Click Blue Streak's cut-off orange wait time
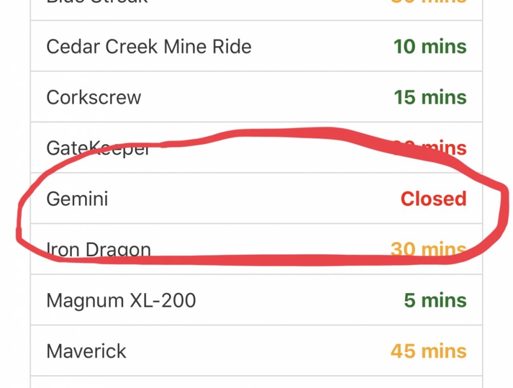Screen dimensions: 513x388 point(428,2)
